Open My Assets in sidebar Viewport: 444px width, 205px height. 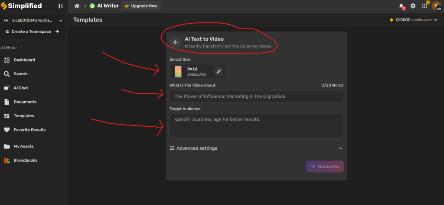(23, 146)
